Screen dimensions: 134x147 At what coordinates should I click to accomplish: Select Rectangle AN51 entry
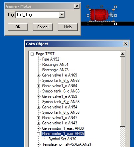point(55,65)
